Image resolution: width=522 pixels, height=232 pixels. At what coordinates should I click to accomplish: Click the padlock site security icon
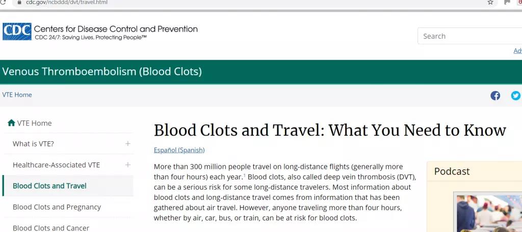[x=19, y=3]
